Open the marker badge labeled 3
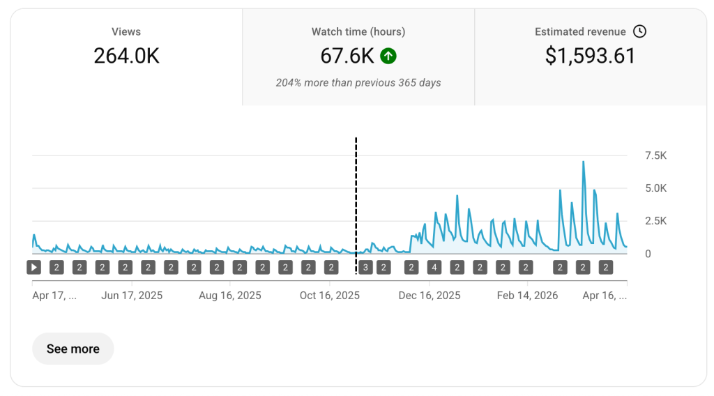 click(365, 267)
